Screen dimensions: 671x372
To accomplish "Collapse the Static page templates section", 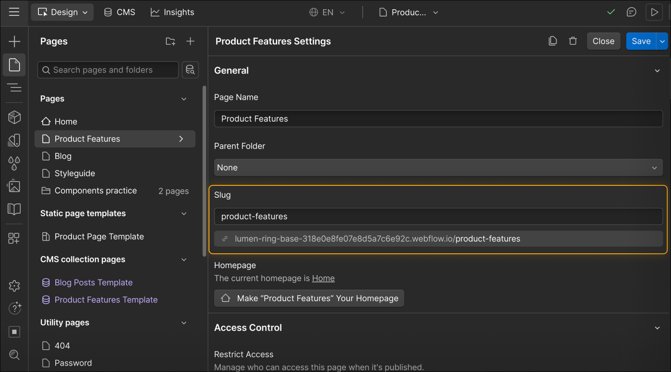I will pos(184,214).
